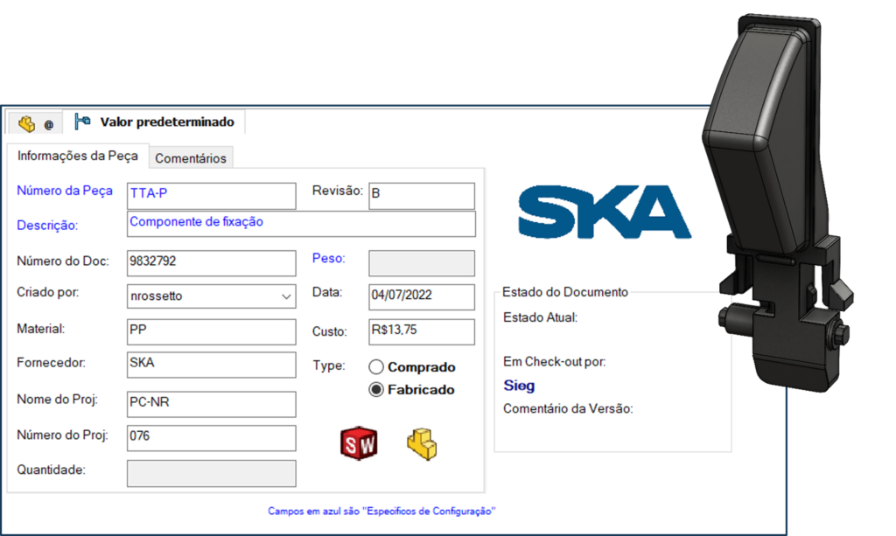Click the configuration icon beside Valor predeterminado

tap(83, 122)
